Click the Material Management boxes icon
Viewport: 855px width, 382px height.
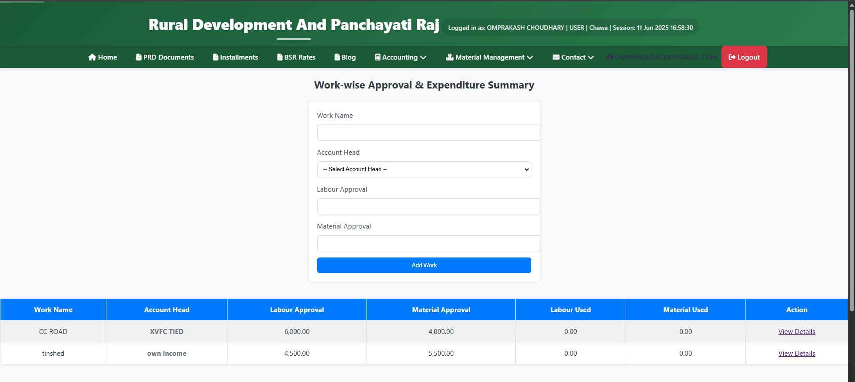click(x=450, y=57)
